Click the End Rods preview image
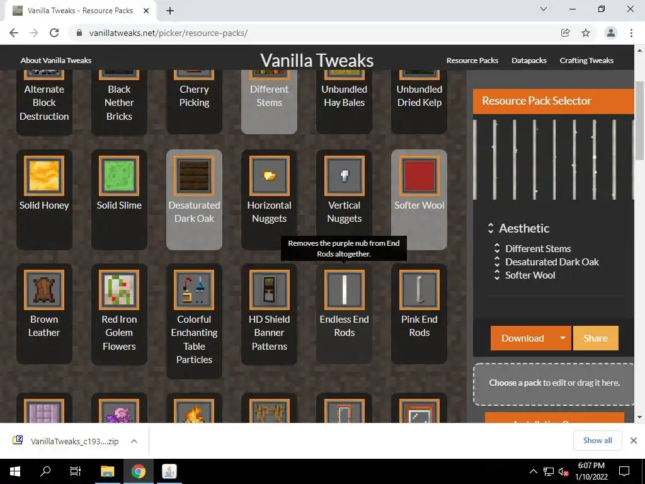 (x=553, y=159)
